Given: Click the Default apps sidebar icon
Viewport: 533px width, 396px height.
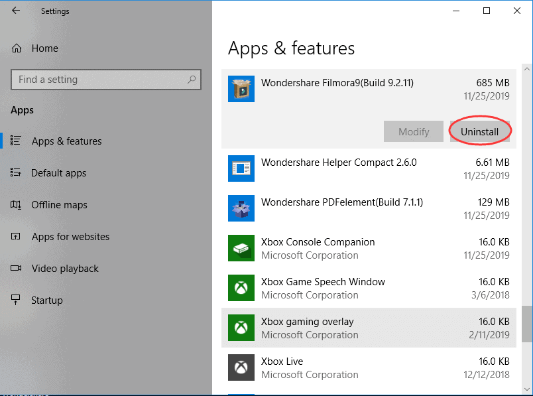Looking at the screenshot, I should [16, 172].
